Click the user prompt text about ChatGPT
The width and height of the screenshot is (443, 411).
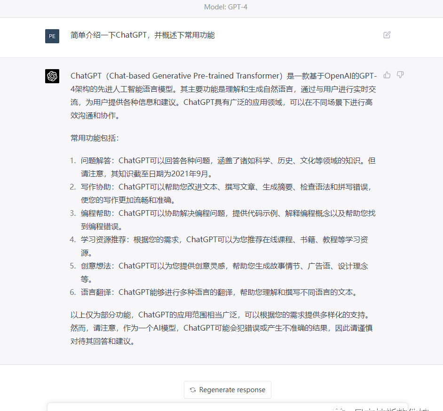click(142, 35)
